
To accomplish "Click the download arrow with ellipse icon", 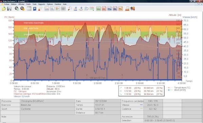I will pyautogui.click(x=81, y=9).
